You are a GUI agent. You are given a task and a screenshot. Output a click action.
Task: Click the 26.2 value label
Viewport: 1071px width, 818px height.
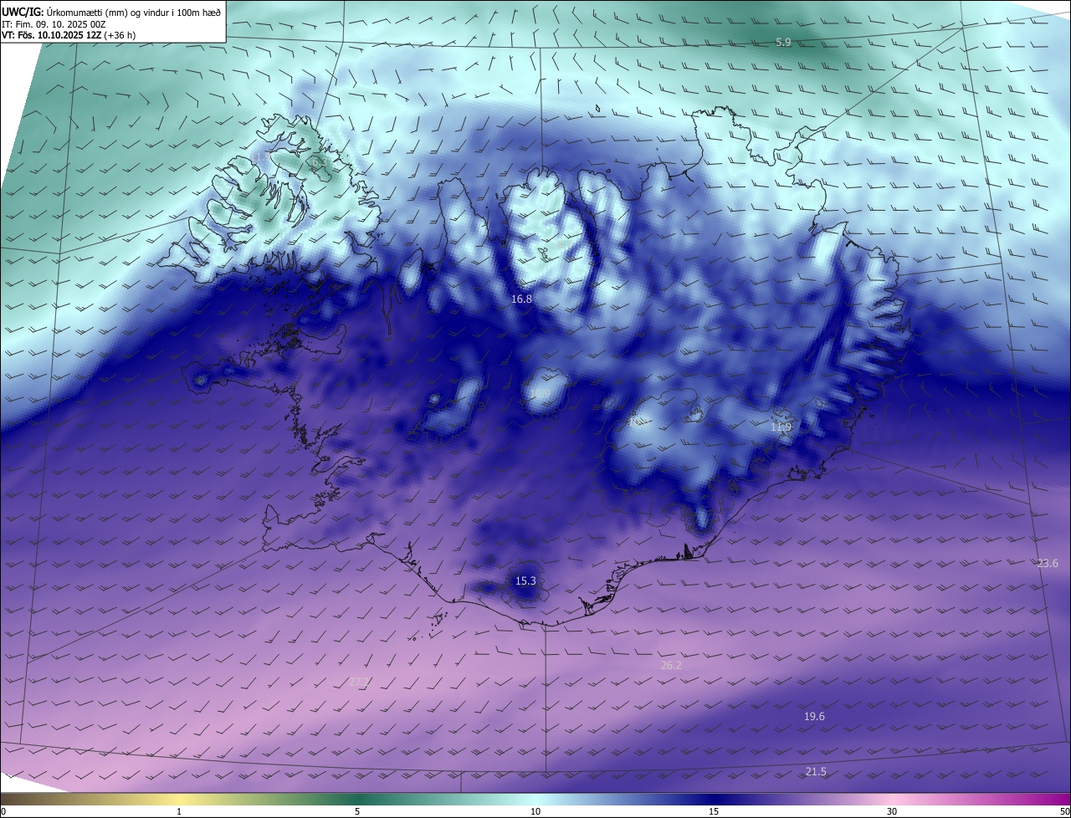(x=671, y=665)
